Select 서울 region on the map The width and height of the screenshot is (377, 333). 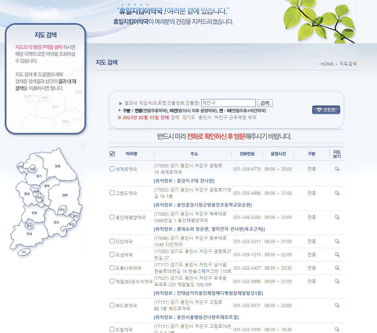[32, 169]
